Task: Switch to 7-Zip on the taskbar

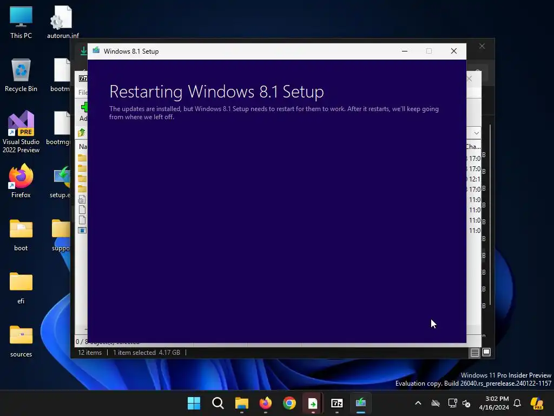Action: point(337,403)
